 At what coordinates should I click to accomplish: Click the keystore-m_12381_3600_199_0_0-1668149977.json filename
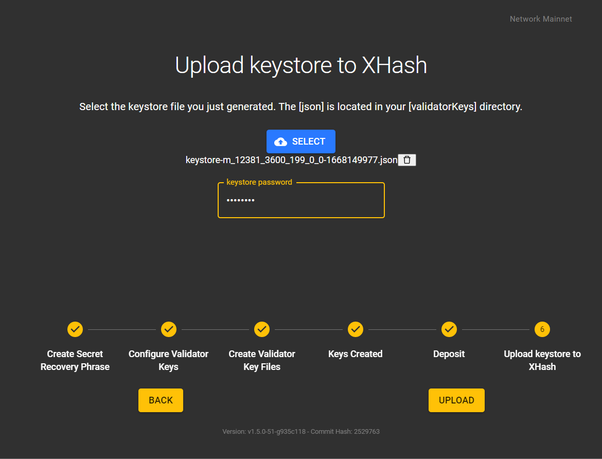291,160
